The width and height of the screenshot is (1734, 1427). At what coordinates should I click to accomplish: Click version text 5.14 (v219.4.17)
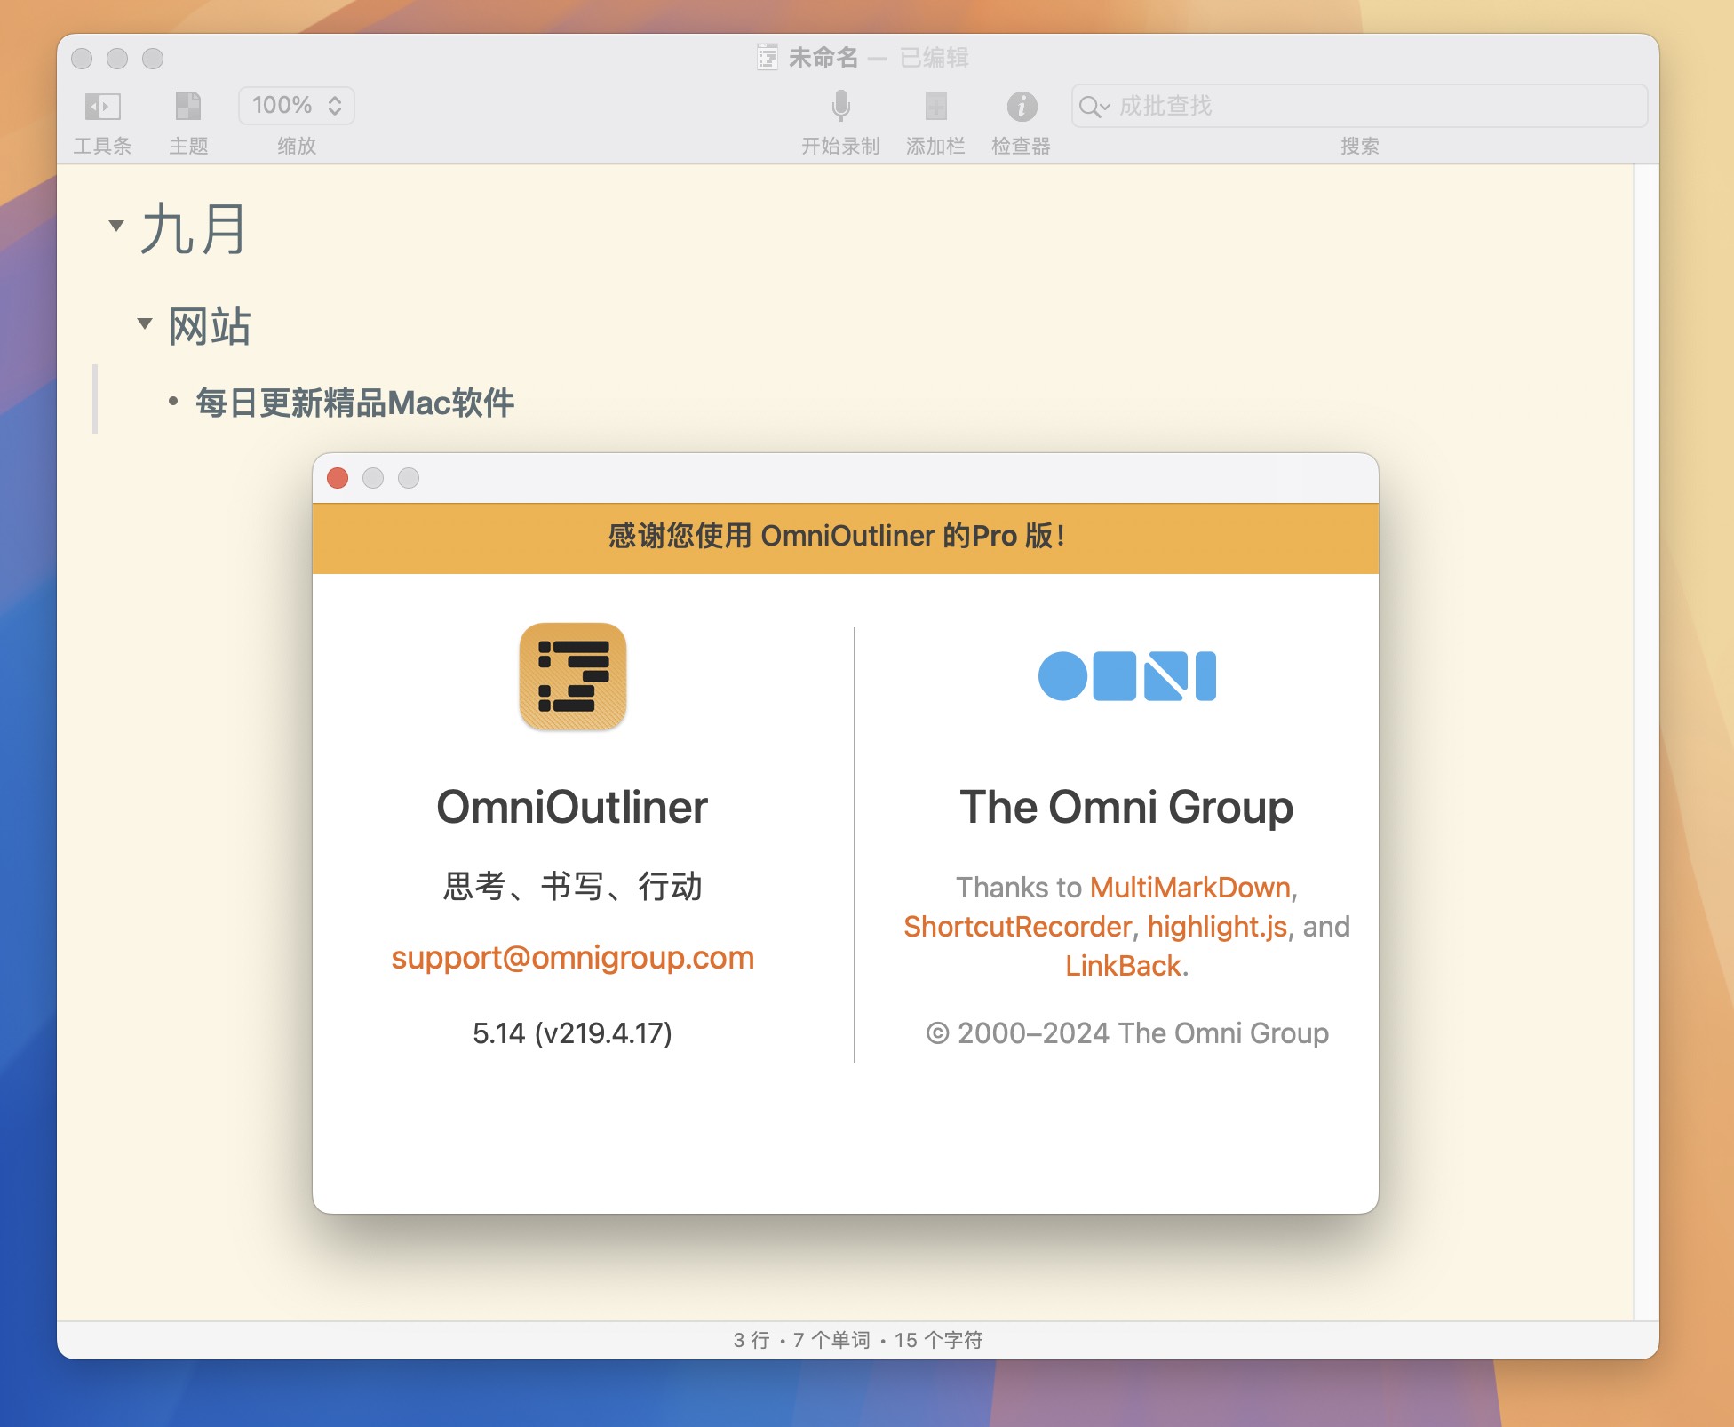pos(573,1032)
